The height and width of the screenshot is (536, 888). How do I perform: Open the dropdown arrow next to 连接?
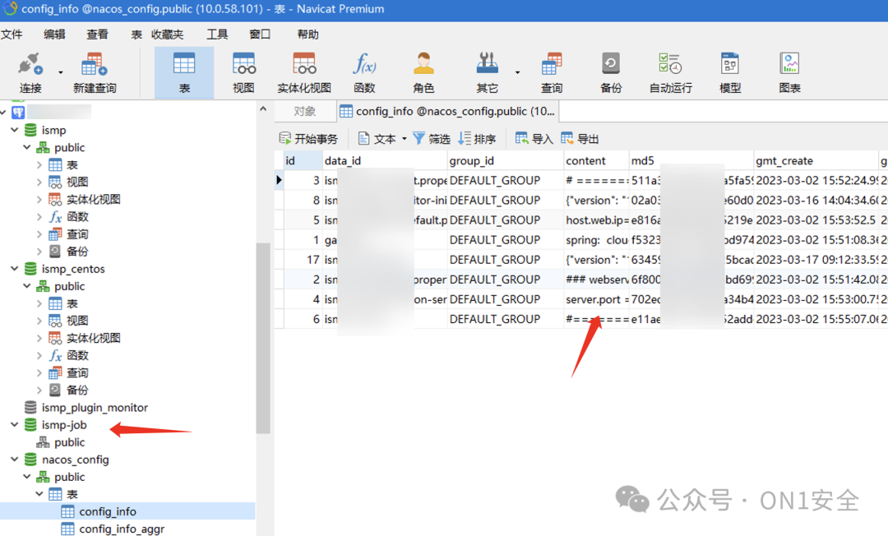pos(61,72)
